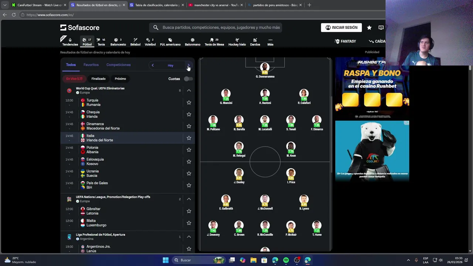Click the INICIAR SESIÓN button

coord(341,28)
